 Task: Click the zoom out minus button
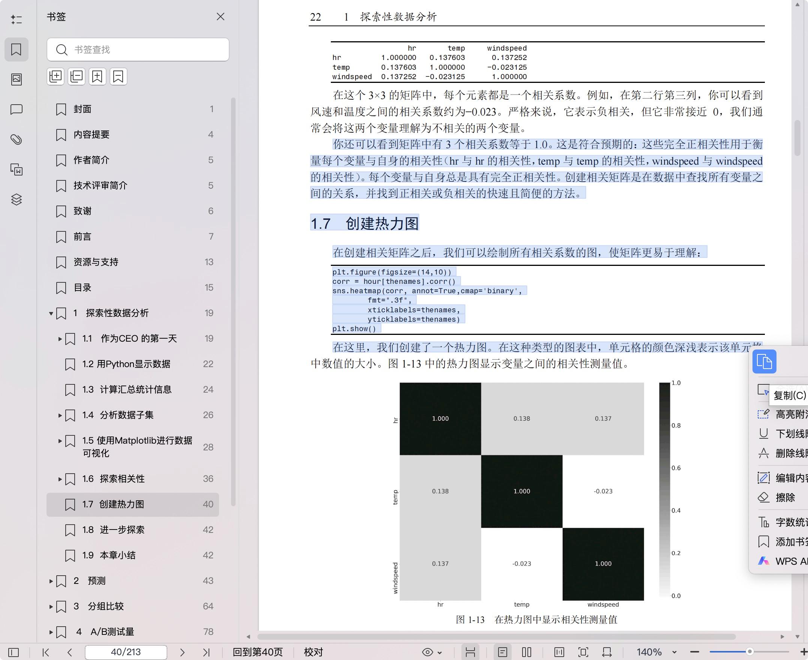coord(695,652)
